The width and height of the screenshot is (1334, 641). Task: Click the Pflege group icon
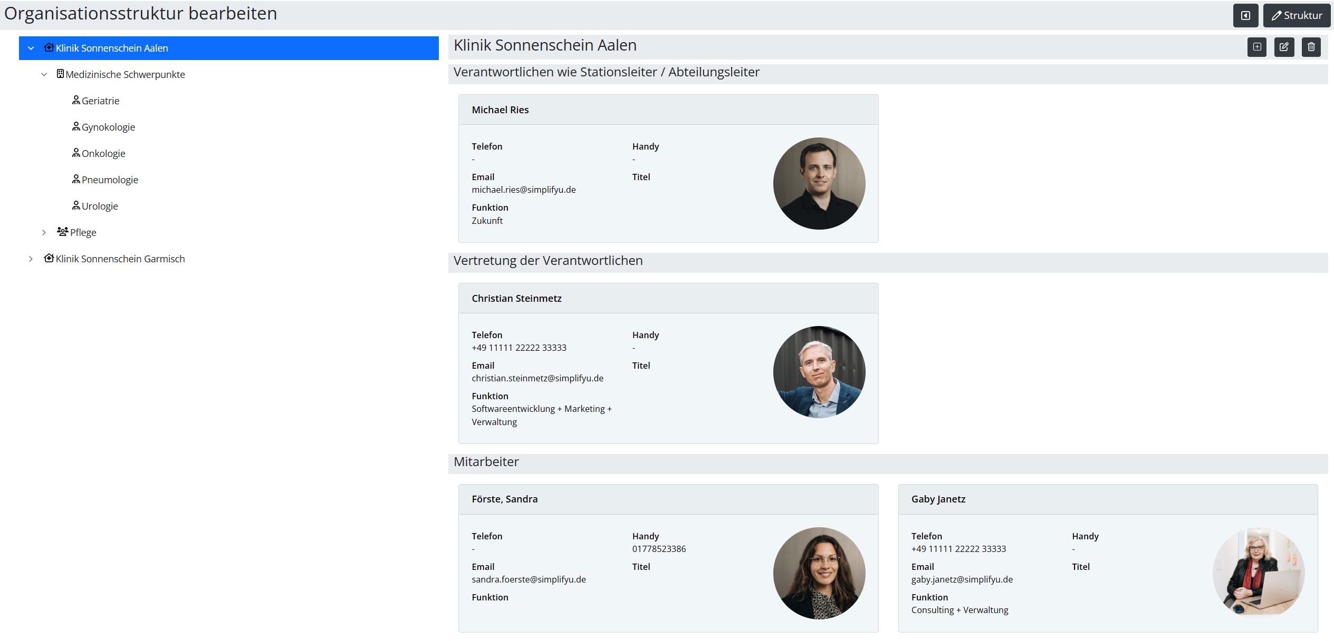pos(63,231)
